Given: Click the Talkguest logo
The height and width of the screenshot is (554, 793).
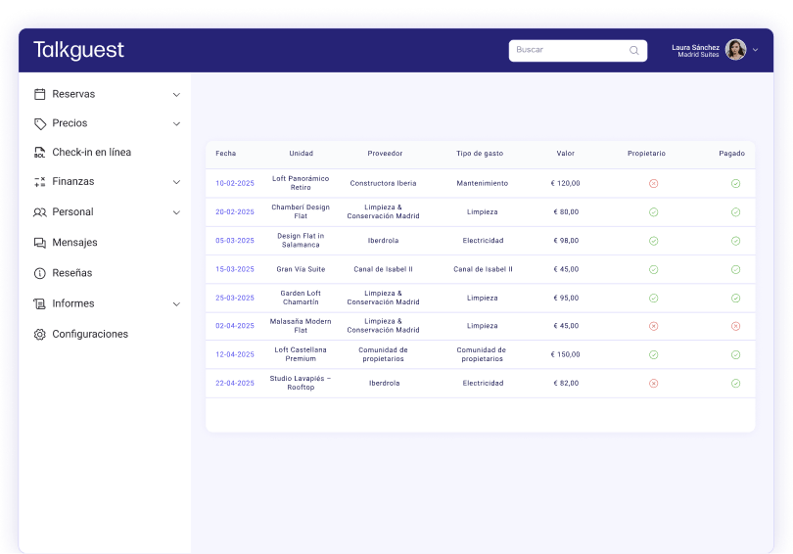Looking at the screenshot, I should point(78,50).
